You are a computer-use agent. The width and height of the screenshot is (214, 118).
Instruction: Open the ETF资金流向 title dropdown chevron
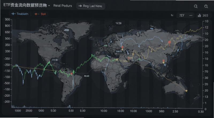49,6
